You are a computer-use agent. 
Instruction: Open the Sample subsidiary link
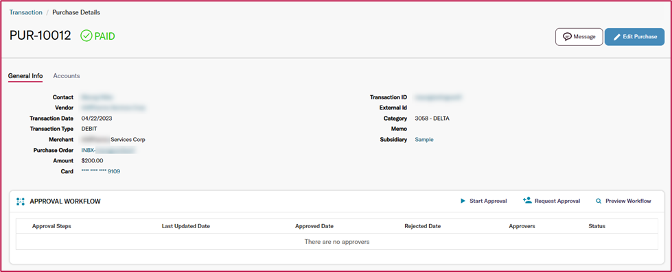pos(424,139)
